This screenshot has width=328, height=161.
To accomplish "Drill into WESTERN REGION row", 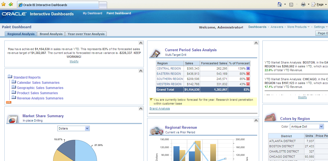I will pos(169,84).
